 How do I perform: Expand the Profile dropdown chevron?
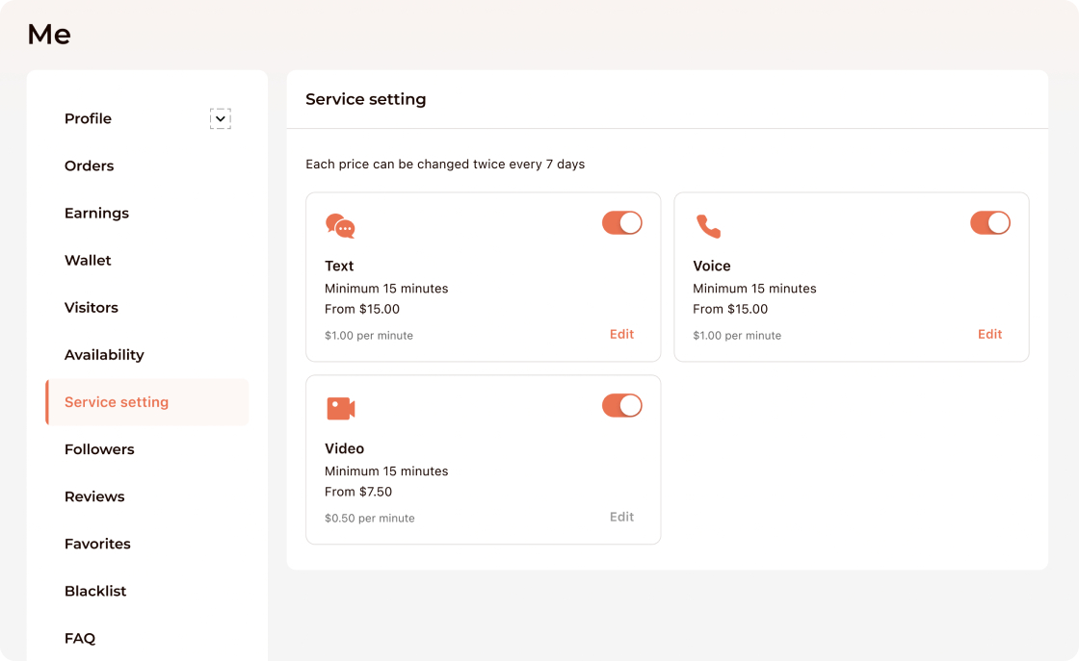(221, 119)
